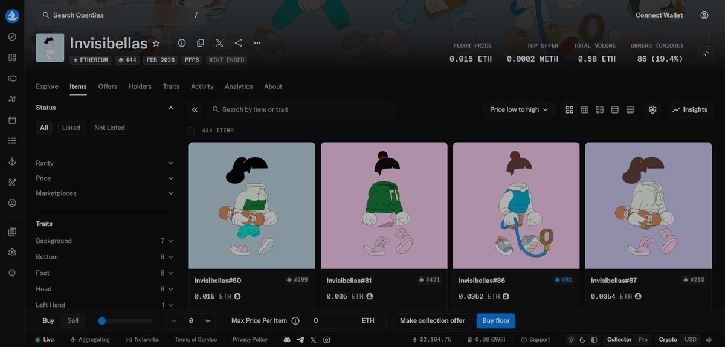Image resolution: width=725 pixels, height=347 pixels.
Task: Switch to compact grid view
Action: pos(585,109)
